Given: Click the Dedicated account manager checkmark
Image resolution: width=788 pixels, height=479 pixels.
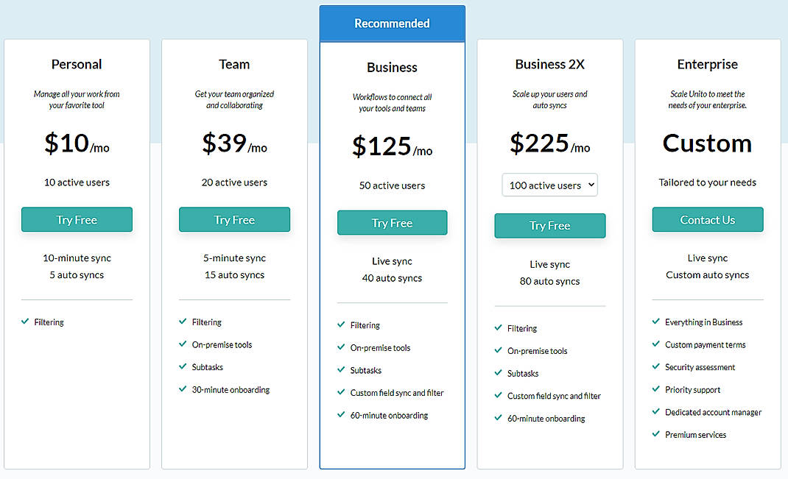Looking at the screenshot, I should [x=655, y=412].
